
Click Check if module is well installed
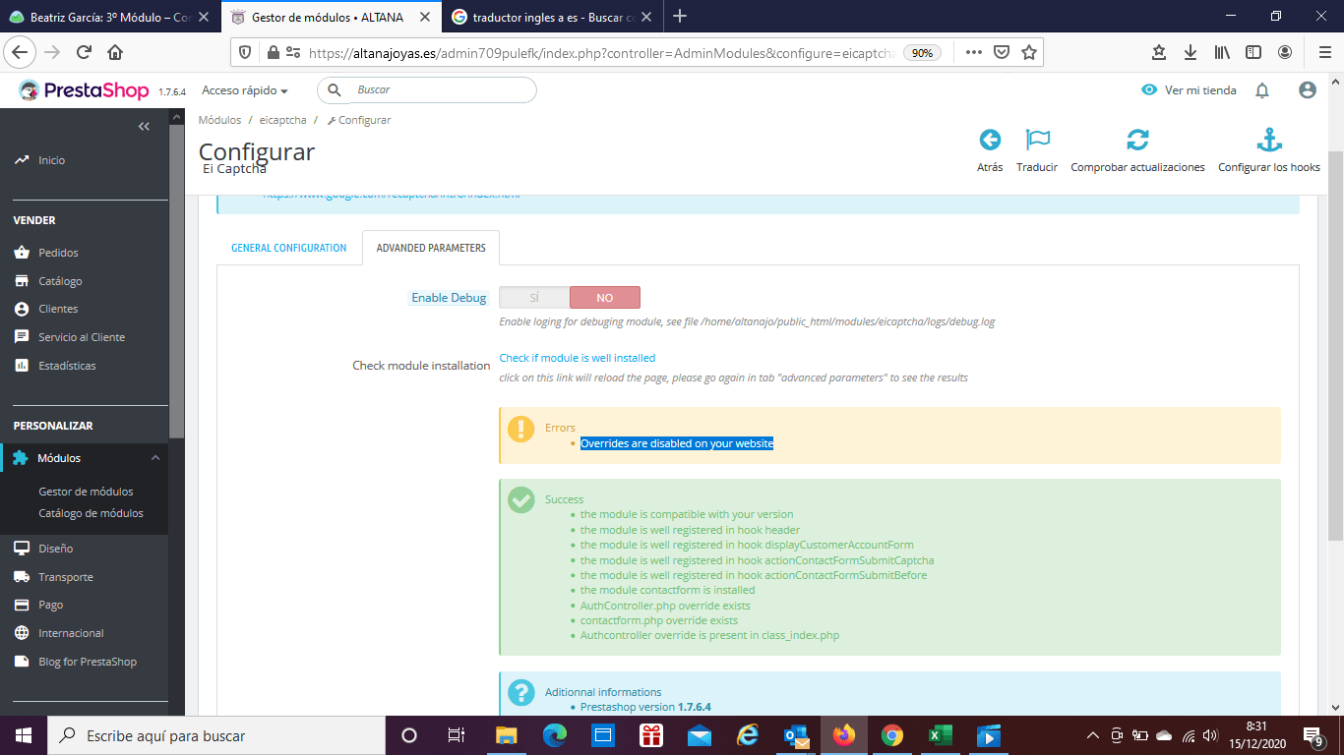coord(578,358)
